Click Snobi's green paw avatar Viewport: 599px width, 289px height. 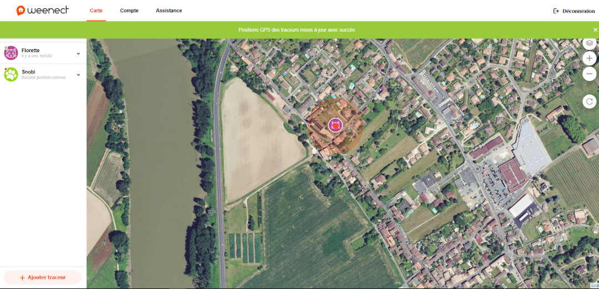11,74
